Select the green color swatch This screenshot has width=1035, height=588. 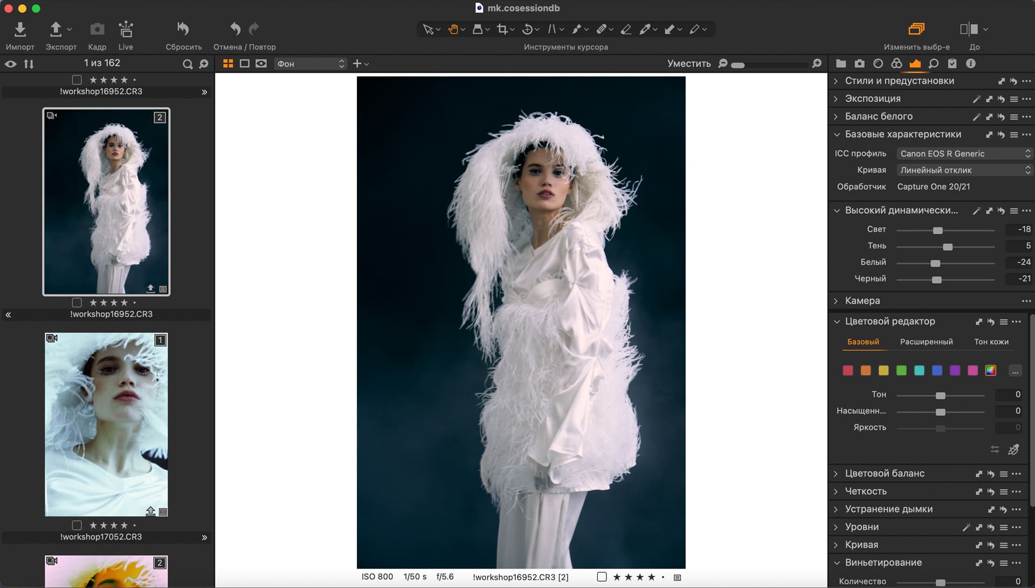[901, 370]
